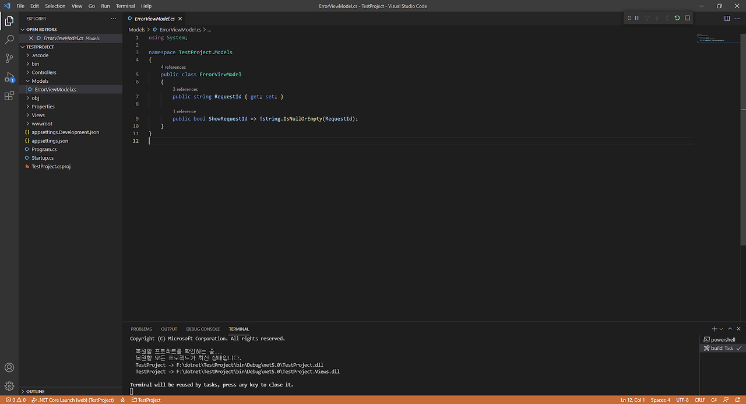Open the Accounts icon in activity bar
Viewport: 746px width, 404px height.
coord(9,367)
